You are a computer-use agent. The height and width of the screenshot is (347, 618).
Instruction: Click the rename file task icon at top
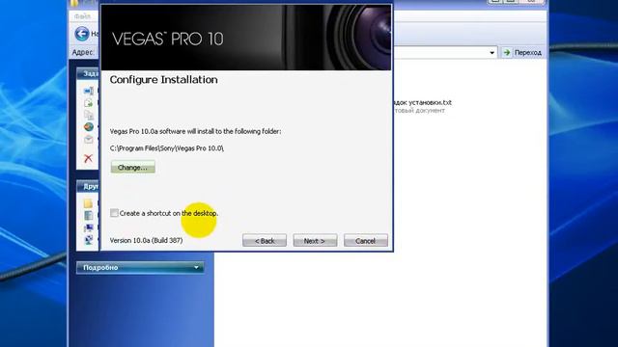pos(89,91)
